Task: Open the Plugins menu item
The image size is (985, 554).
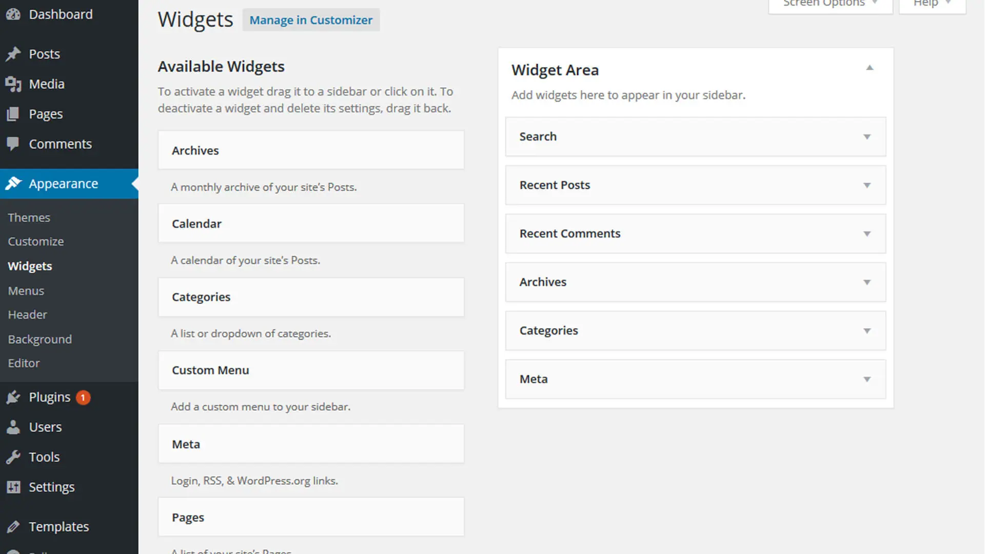Action: [x=69, y=397]
